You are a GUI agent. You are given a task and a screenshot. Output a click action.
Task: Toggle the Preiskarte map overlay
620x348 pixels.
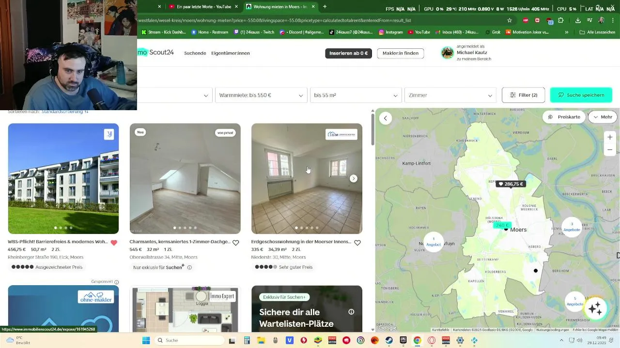coord(564,117)
